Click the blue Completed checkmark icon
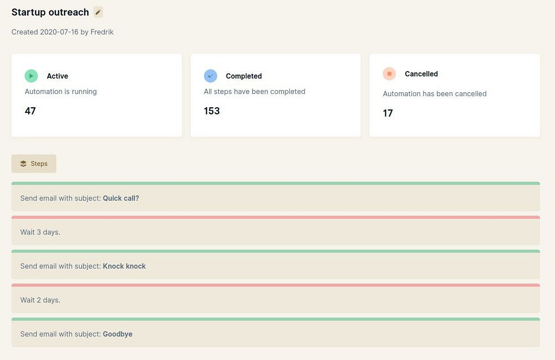This screenshot has width=555, height=360. click(x=210, y=76)
